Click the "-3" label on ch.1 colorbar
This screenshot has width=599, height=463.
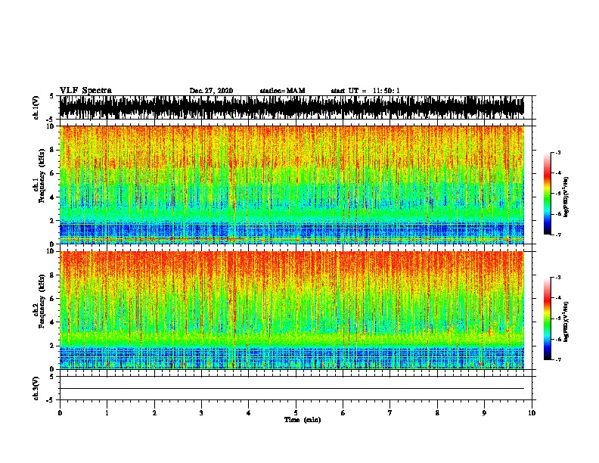pos(557,152)
